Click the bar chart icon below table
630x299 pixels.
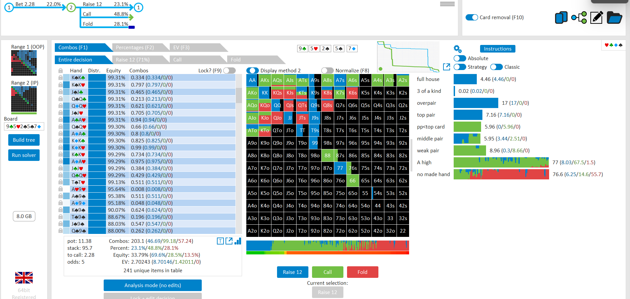[x=238, y=241]
